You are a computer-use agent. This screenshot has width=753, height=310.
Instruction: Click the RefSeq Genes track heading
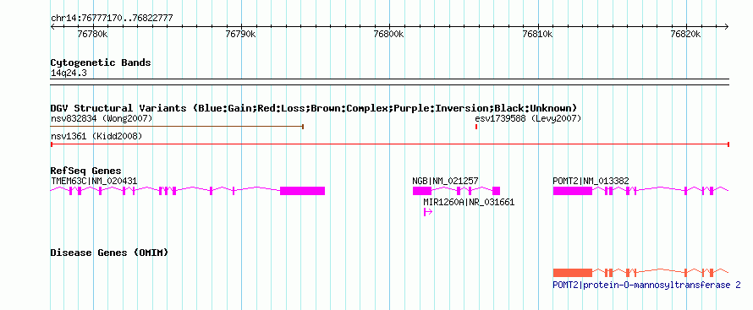click(85, 171)
